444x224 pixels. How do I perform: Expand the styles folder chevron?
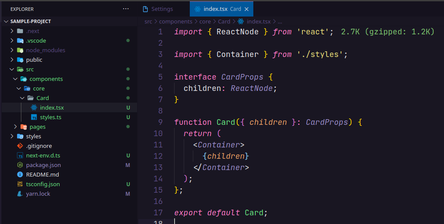coord(12,136)
